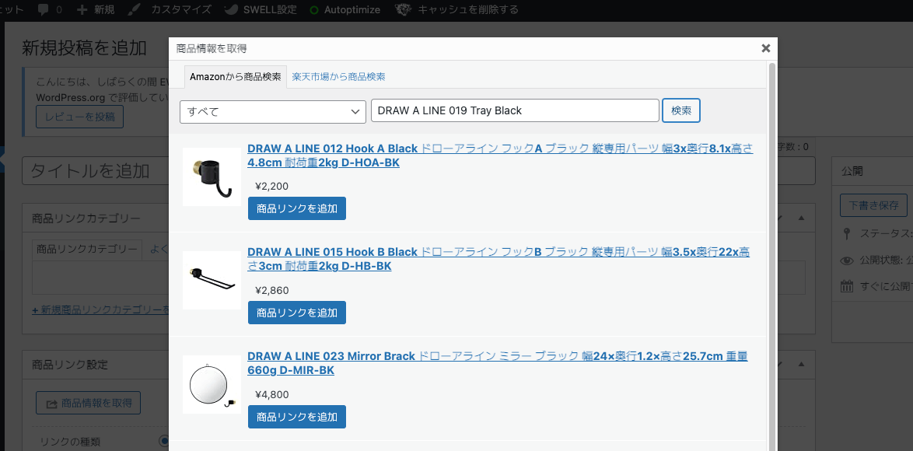This screenshot has width=913, height=451.
Task: Select the radio button beside リンクの種類
Action: pos(164,441)
